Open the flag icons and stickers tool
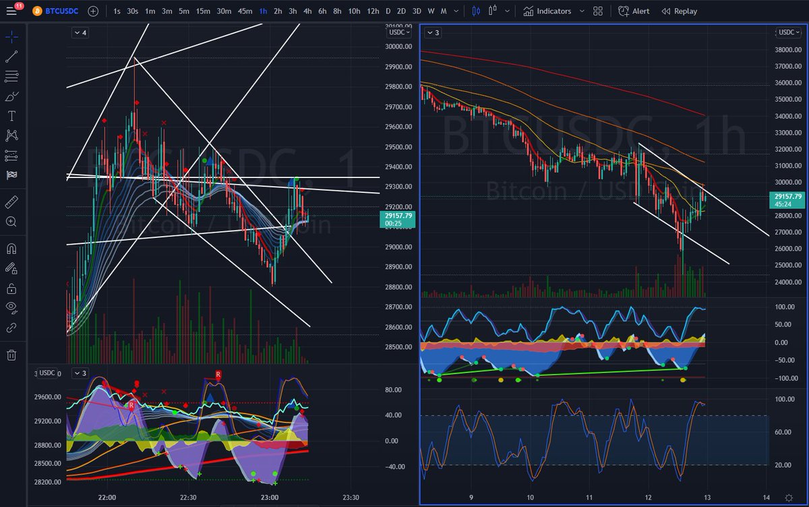Viewport: 809px width, 507px height. click(x=11, y=175)
